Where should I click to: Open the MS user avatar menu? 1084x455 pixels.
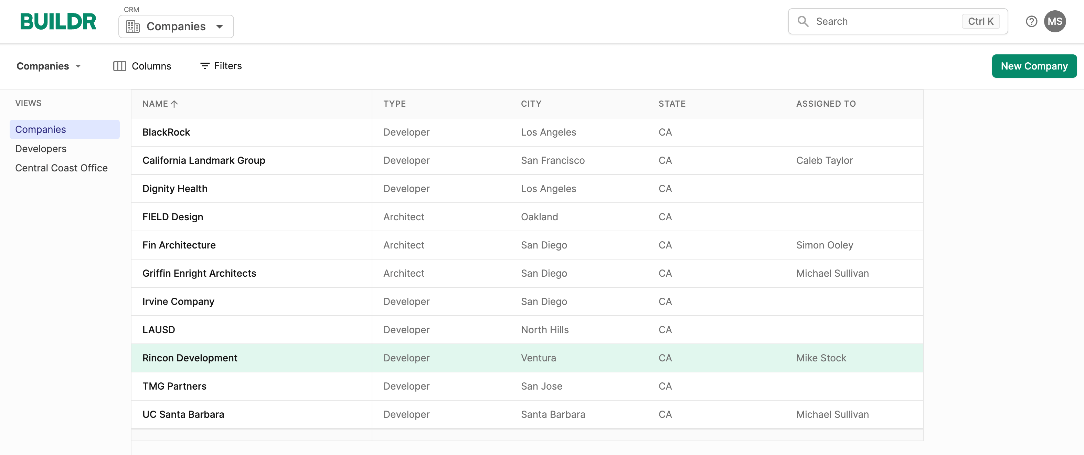1054,21
